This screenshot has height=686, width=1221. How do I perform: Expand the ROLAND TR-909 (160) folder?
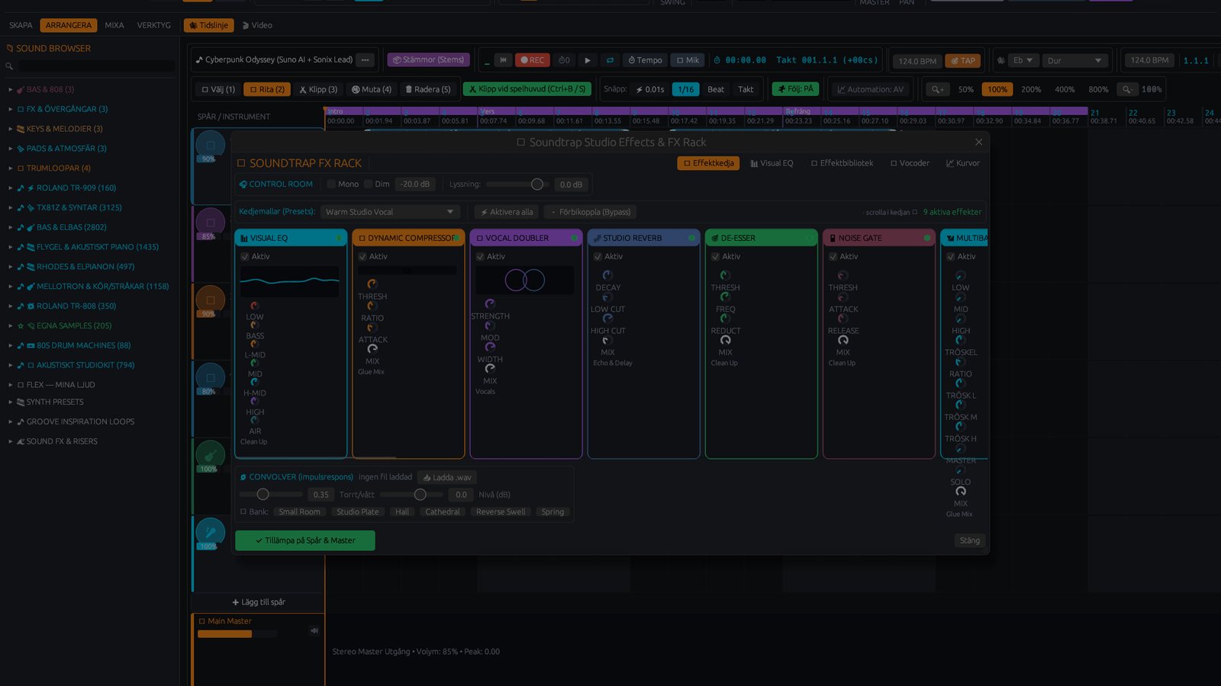pos(11,188)
